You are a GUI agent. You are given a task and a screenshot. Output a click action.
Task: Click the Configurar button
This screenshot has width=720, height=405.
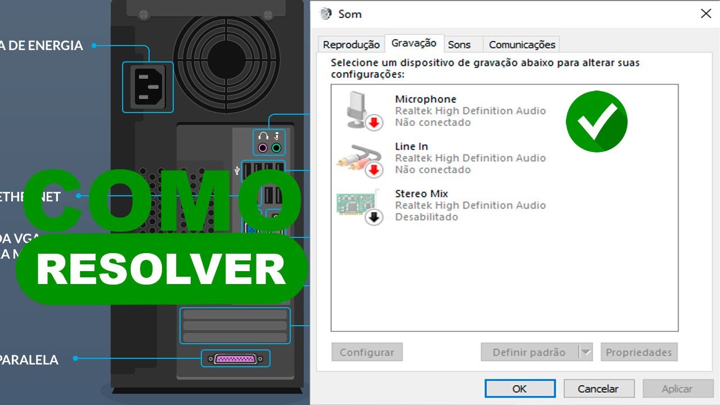367,352
